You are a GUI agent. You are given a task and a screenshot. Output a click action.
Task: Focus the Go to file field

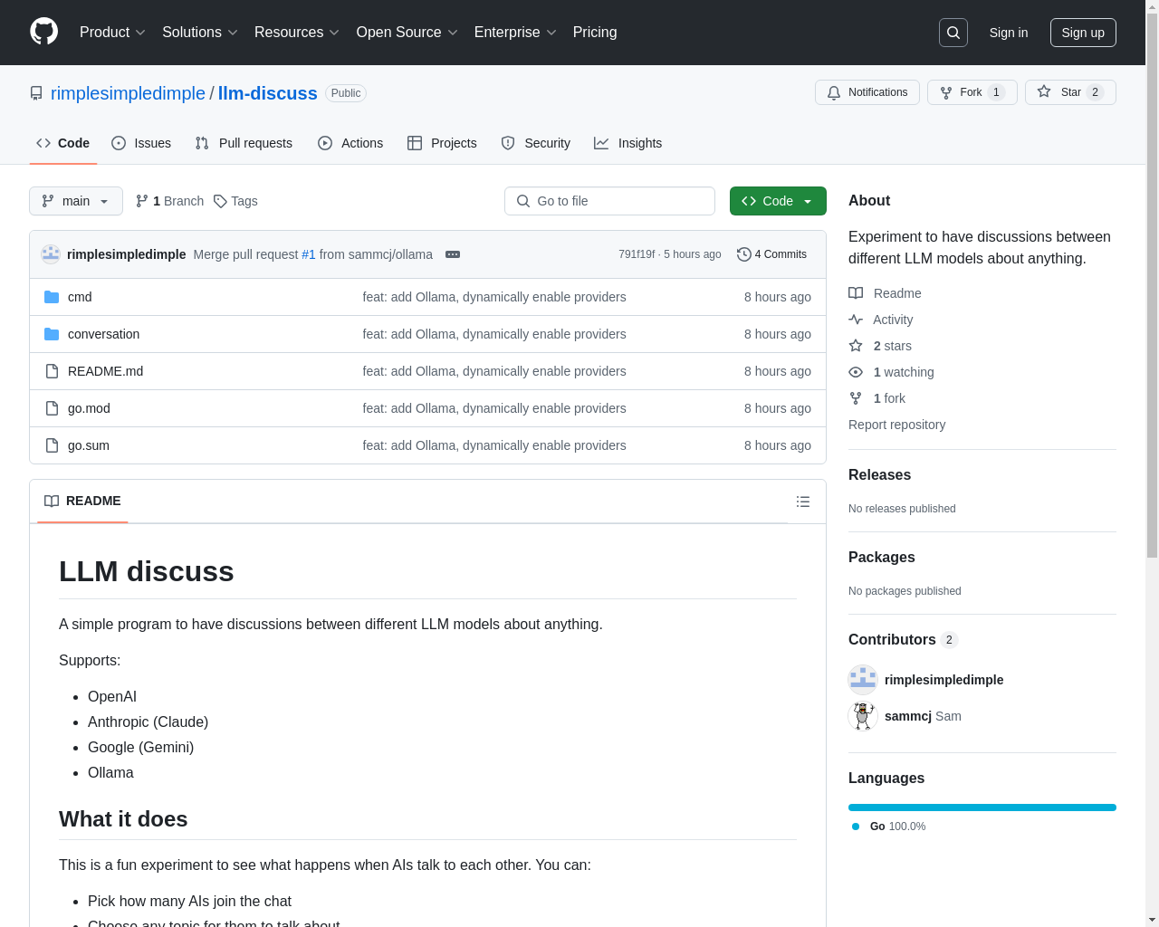tap(609, 201)
